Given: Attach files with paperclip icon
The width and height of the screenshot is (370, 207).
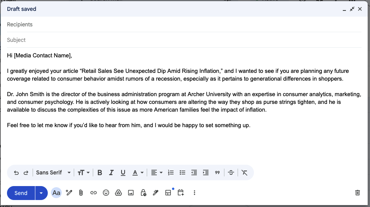Looking at the screenshot, I should pos(81,193).
